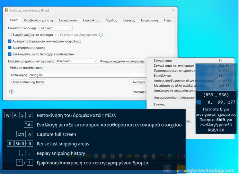Click the Άνοιγμα button next to config.ini
Image resolution: width=239 pixels, height=174 pixels.
(x=138, y=82)
